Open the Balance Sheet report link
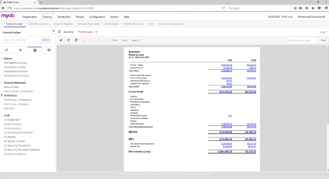The height and width of the screenshot is (179, 329). tap(11, 87)
